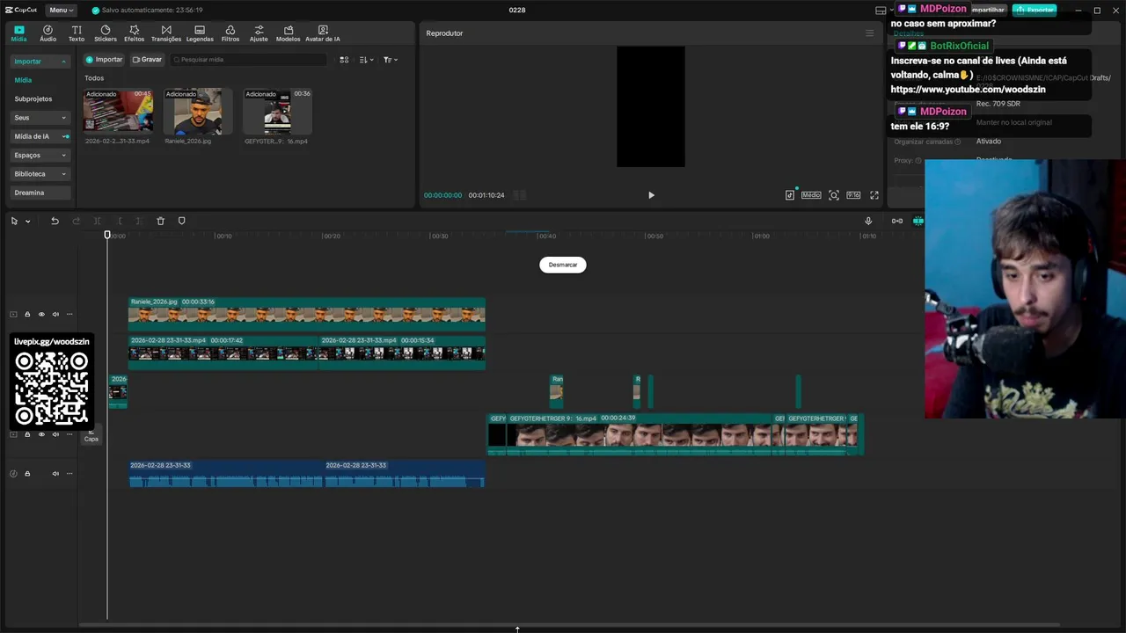Open the Médio preview quality selector
This screenshot has height=633, width=1126.
pyautogui.click(x=811, y=195)
